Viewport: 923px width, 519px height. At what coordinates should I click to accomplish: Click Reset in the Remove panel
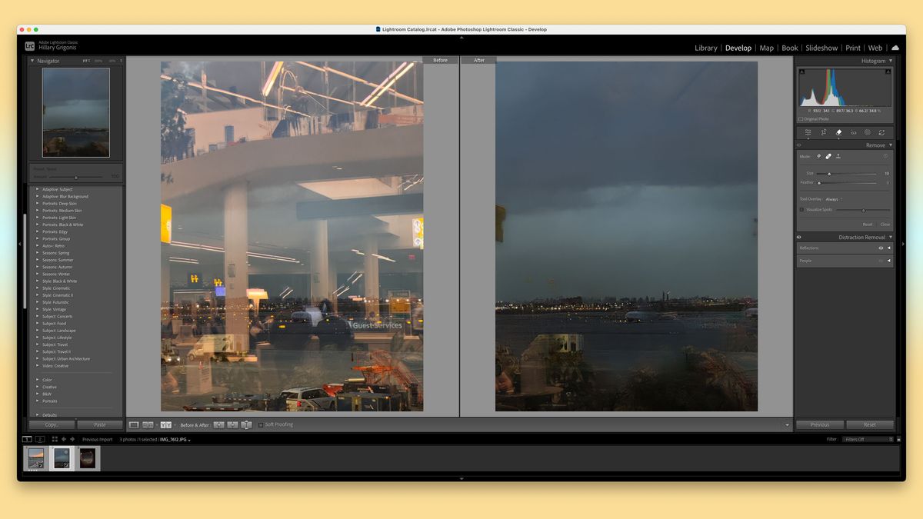pos(869,224)
